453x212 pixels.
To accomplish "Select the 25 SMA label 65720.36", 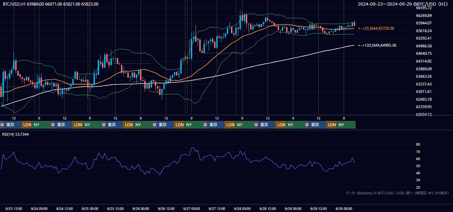I will tap(376, 28).
